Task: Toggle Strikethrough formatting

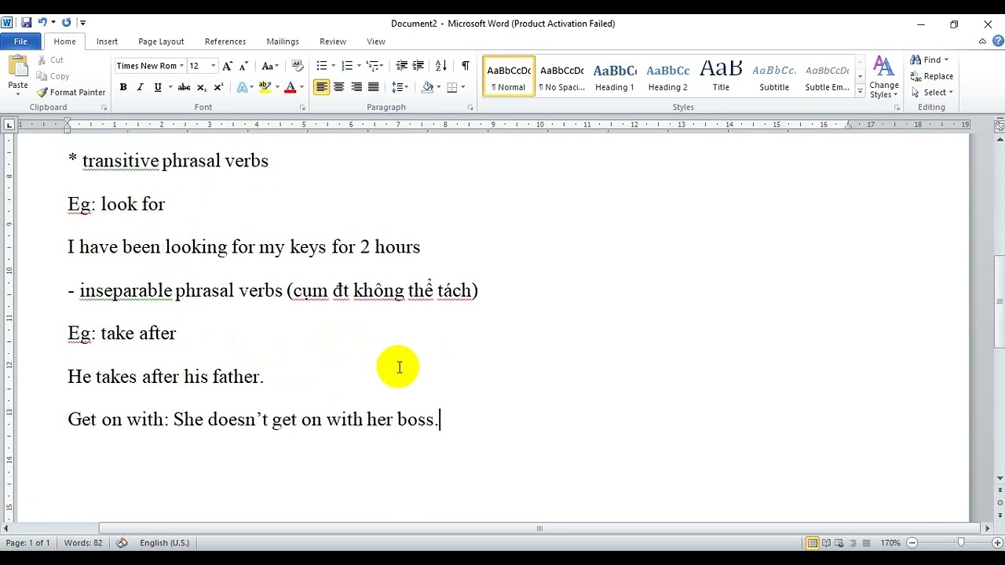Action: point(185,87)
